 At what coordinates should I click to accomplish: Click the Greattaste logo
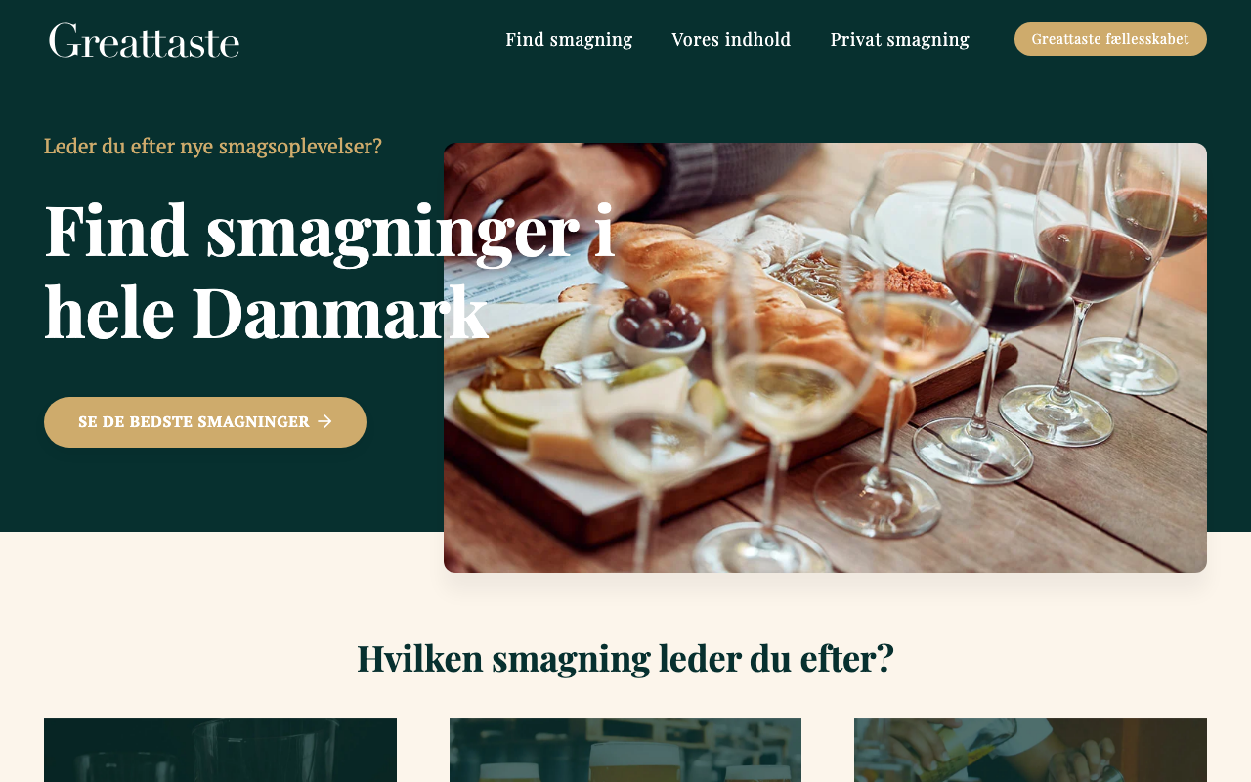[144, 40]
